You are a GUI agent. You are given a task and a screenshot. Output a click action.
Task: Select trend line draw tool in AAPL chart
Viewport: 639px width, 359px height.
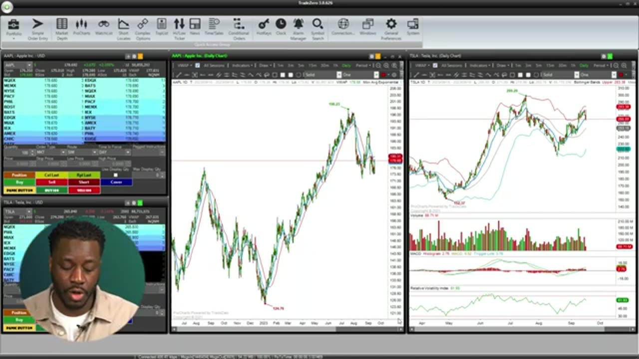178,75
